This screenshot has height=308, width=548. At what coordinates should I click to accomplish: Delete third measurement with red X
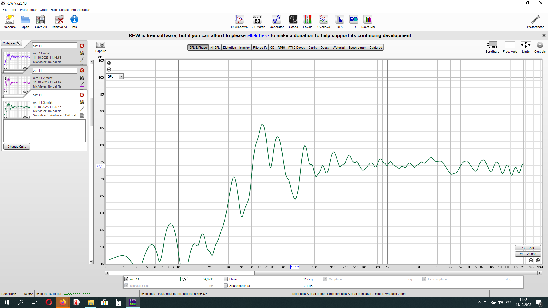click(82, 95)
